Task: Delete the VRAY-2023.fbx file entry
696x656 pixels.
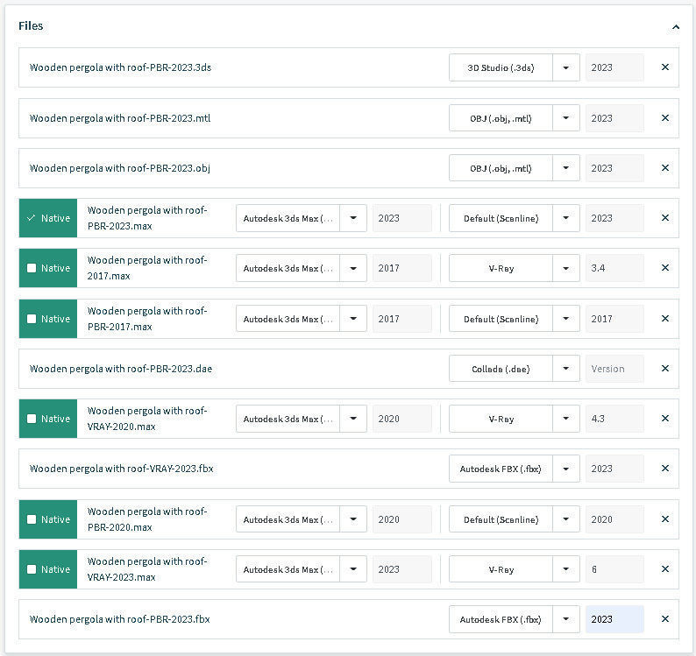Action: pos(664,469)
